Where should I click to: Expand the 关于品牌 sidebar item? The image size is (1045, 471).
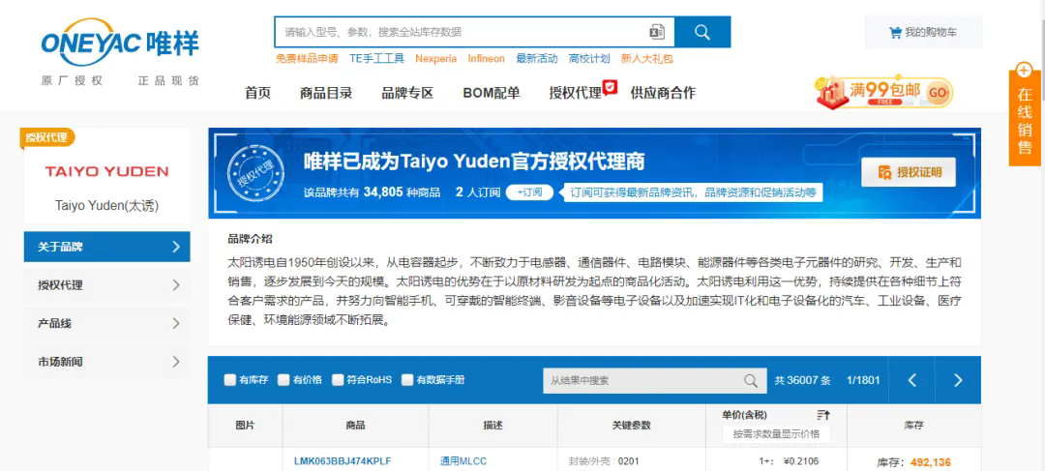[x=106, y=247]
